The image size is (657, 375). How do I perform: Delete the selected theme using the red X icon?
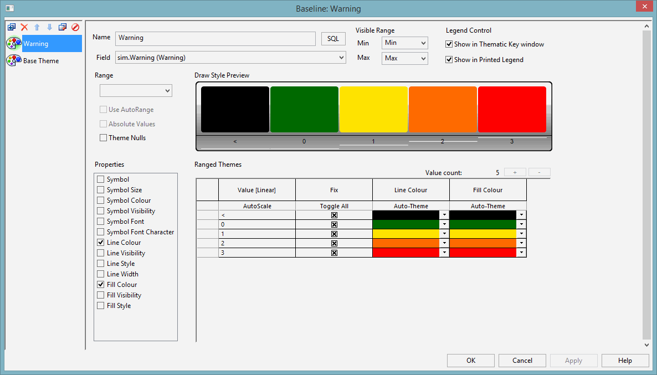tap(24, 27)
